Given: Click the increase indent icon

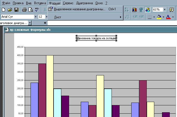Looking at the screenshot, I should click(x=141, y=17).
